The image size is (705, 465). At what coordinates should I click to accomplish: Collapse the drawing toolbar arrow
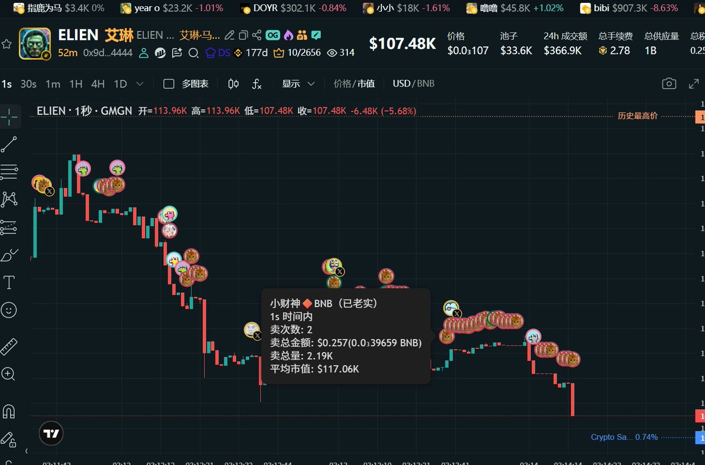click(26, 451)
